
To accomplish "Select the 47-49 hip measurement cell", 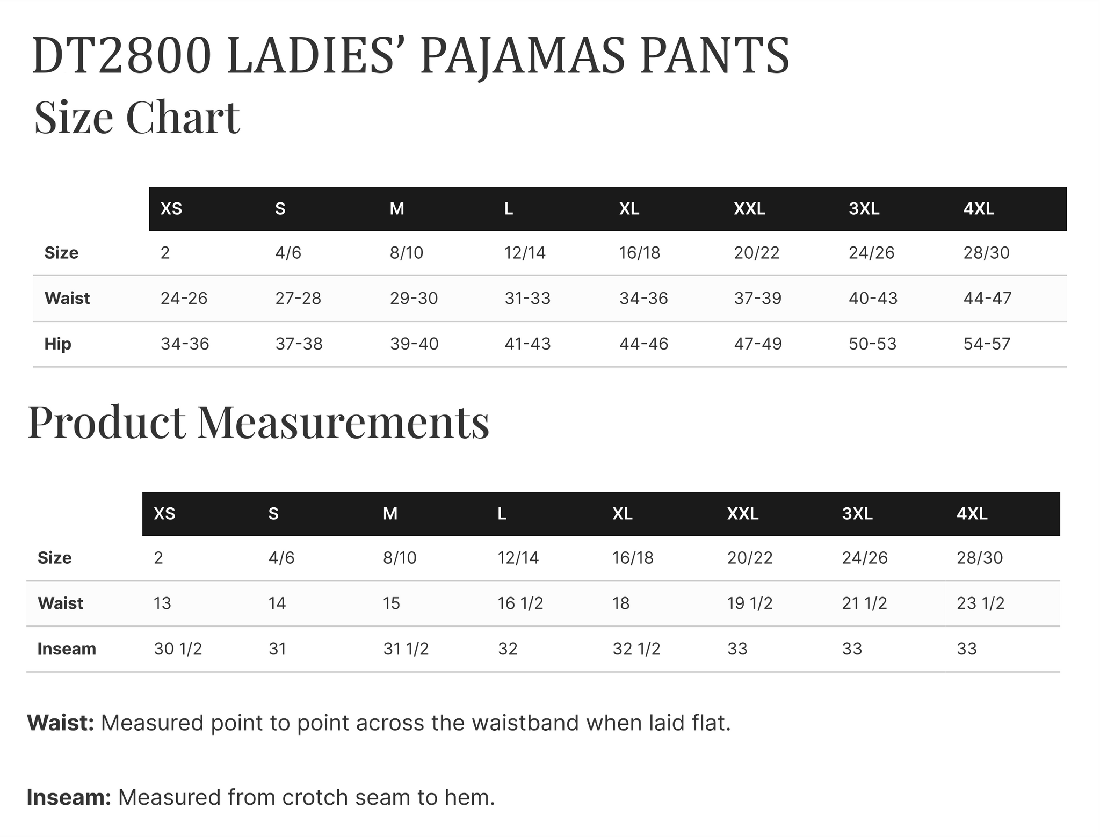I will click(x=758, y=344).
